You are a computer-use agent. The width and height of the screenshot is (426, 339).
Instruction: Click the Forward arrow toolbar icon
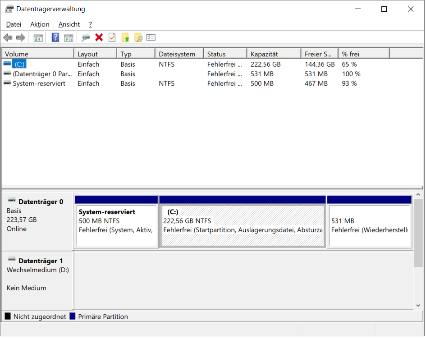tap(21, 37)
